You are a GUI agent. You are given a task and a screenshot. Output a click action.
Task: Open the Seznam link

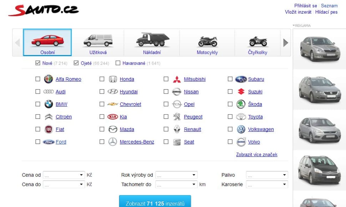click(329, 6)
